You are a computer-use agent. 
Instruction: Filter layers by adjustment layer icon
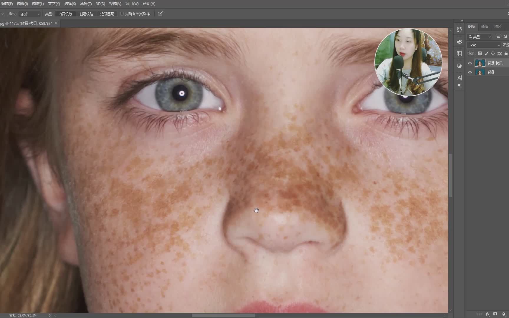(x=506, y=37)
